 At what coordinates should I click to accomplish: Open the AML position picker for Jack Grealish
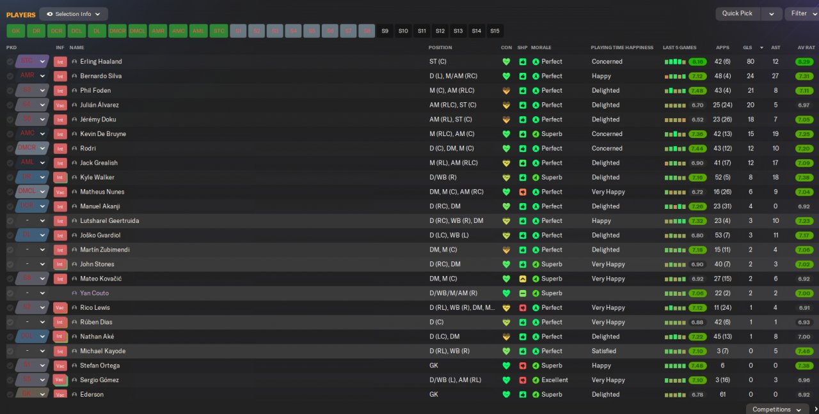point(32,162)
